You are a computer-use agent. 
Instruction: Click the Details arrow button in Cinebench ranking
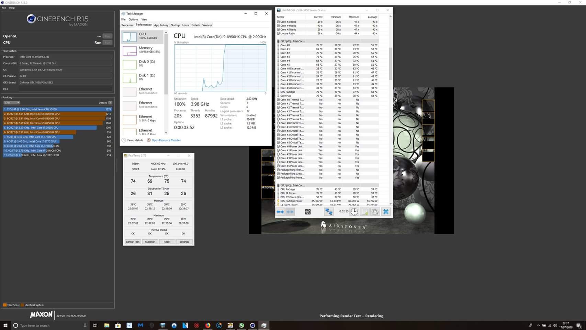tap(110, 102)
